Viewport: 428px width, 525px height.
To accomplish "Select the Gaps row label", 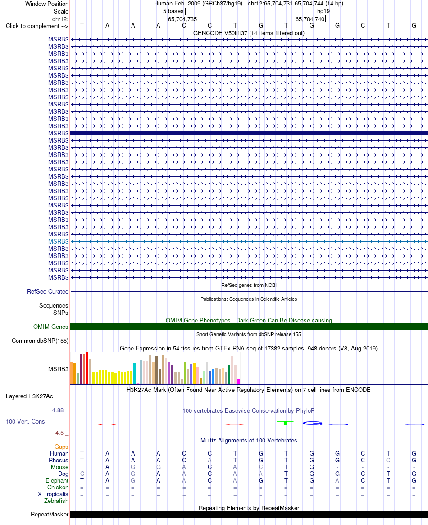I will click(x=61, y=447).
